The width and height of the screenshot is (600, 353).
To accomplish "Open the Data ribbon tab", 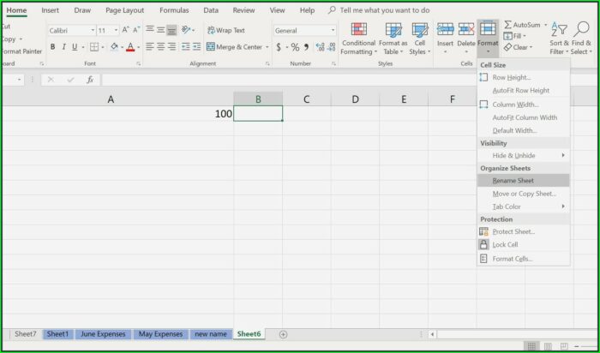I will [211, 10].
